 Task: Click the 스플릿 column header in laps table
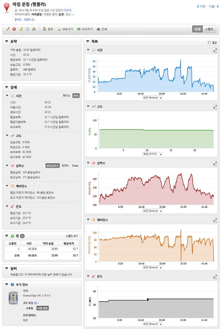(13, 244)
